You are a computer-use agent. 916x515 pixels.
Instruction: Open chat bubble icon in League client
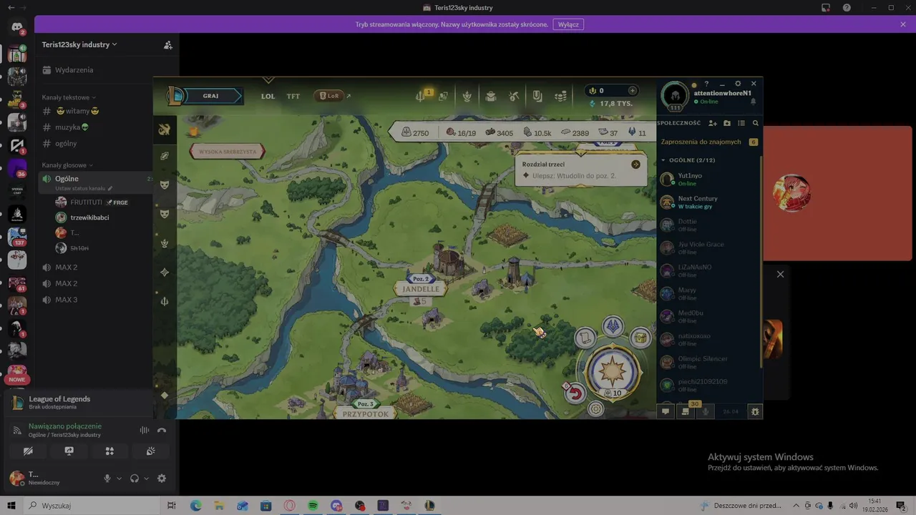coord(666,411)
